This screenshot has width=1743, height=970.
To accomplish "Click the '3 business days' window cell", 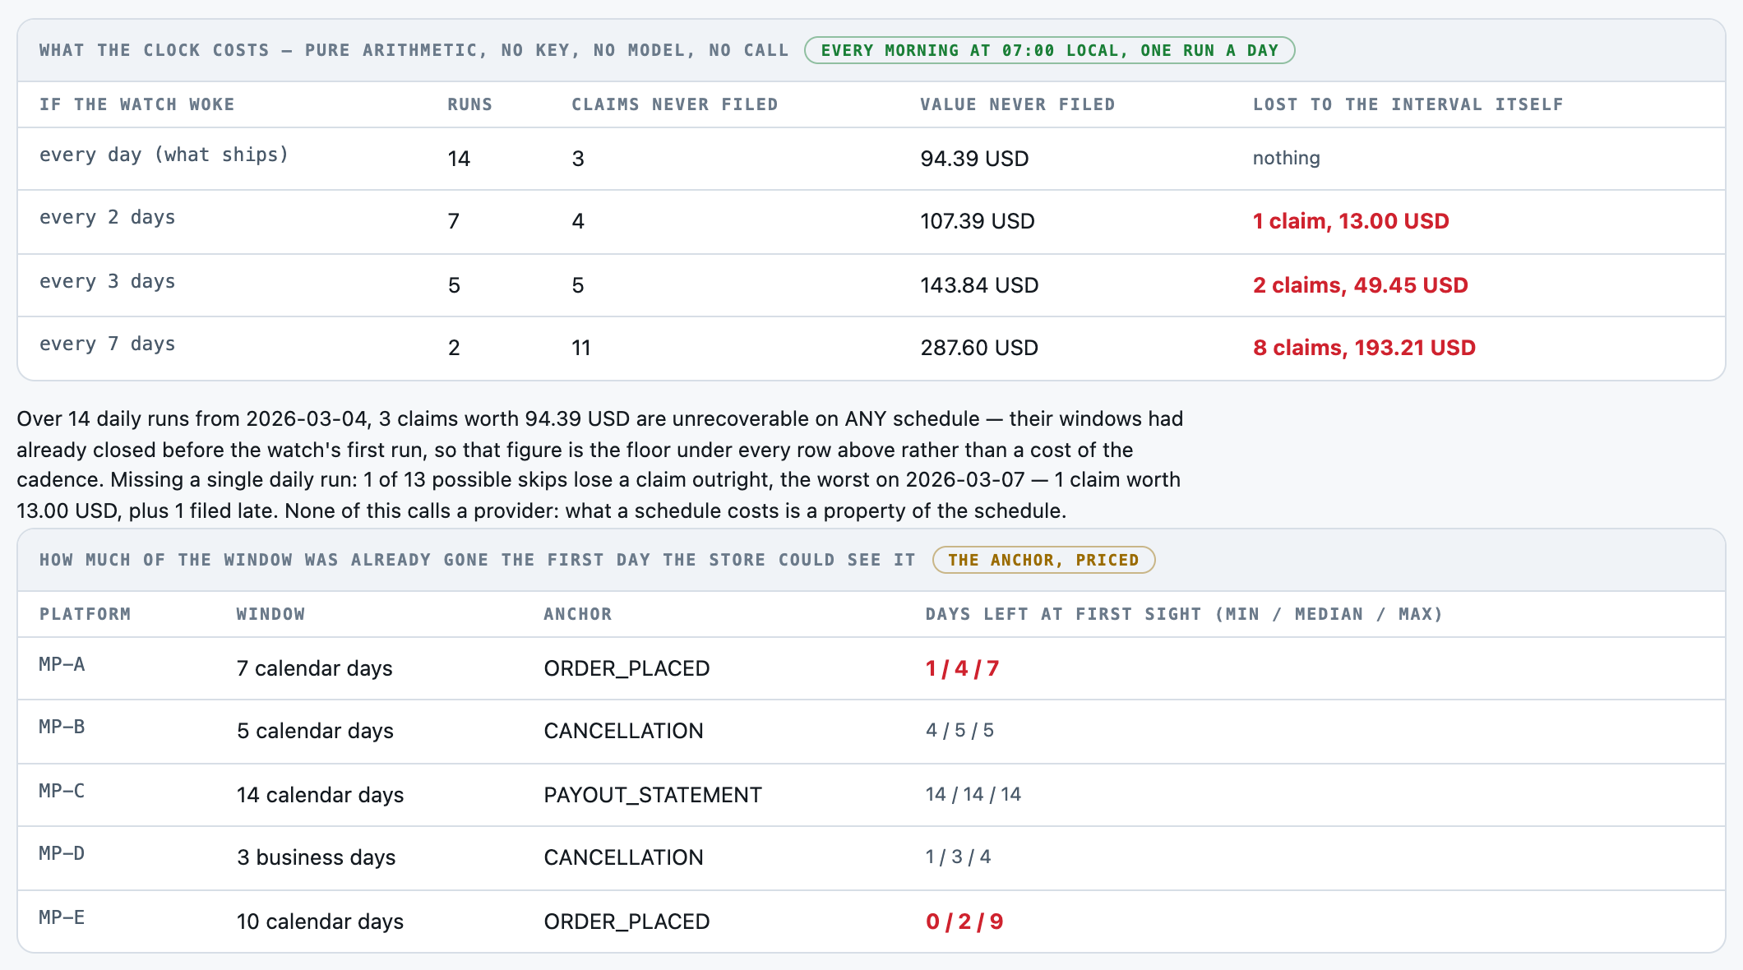I will click(x=317, y=857).
